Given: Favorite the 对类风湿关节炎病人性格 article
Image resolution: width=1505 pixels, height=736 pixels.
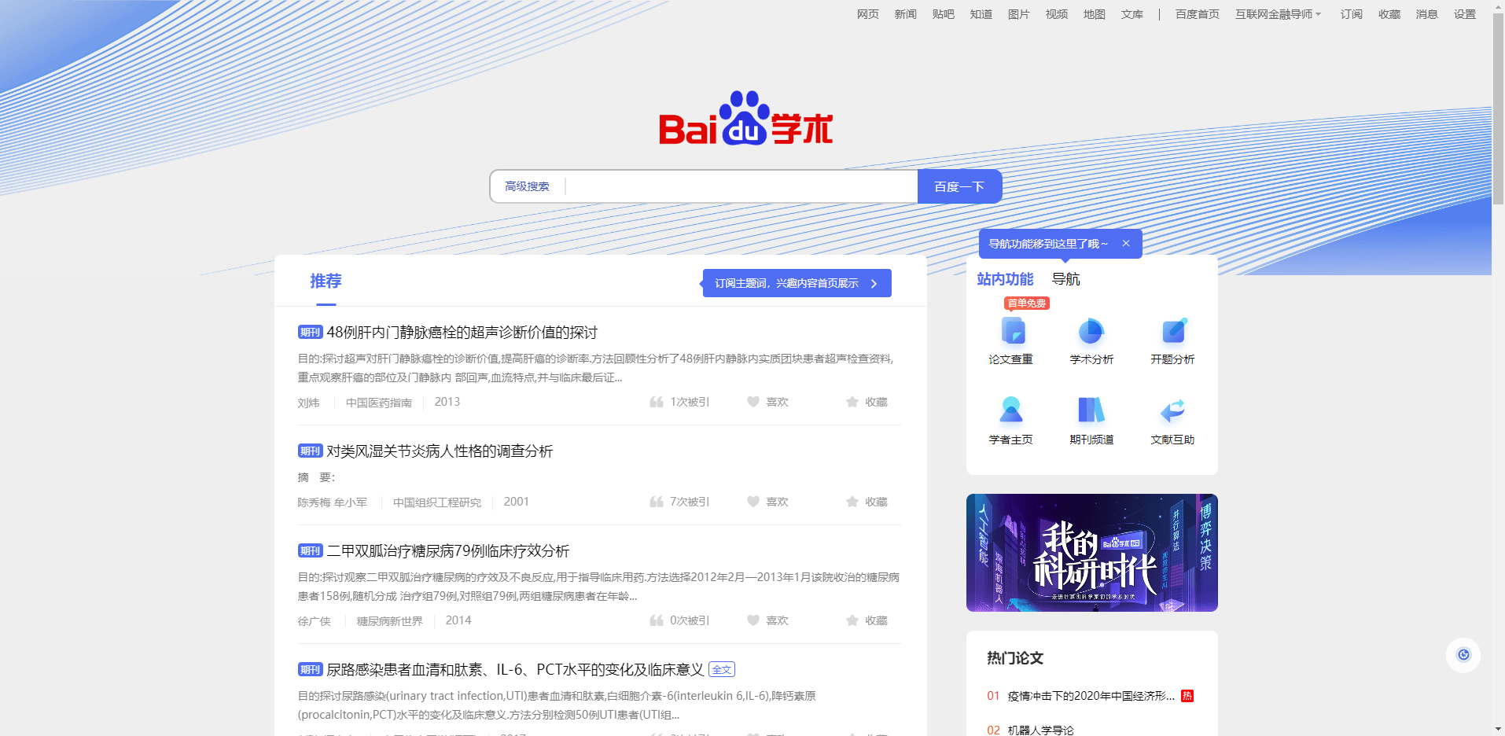Looking at the screenshot, I should [x=867, y=502].
